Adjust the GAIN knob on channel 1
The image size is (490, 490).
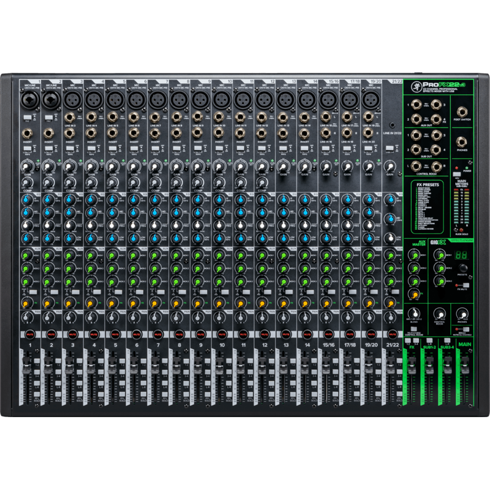pyautogui.click(x=26, y=167)
